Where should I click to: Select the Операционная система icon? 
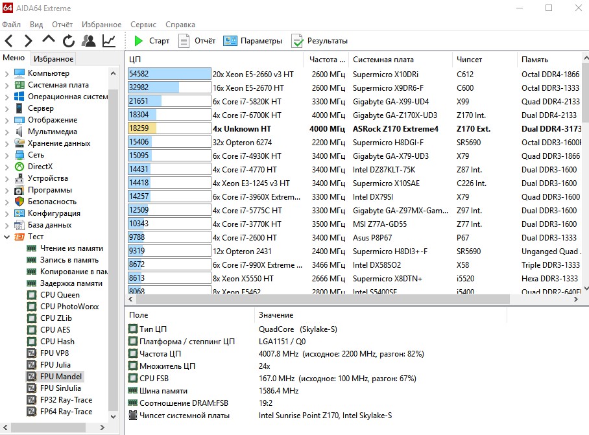[x=19, y=97]
